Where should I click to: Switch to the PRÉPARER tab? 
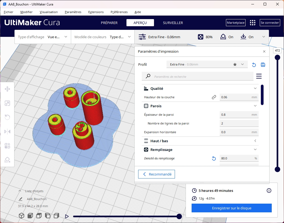[109, 23]
